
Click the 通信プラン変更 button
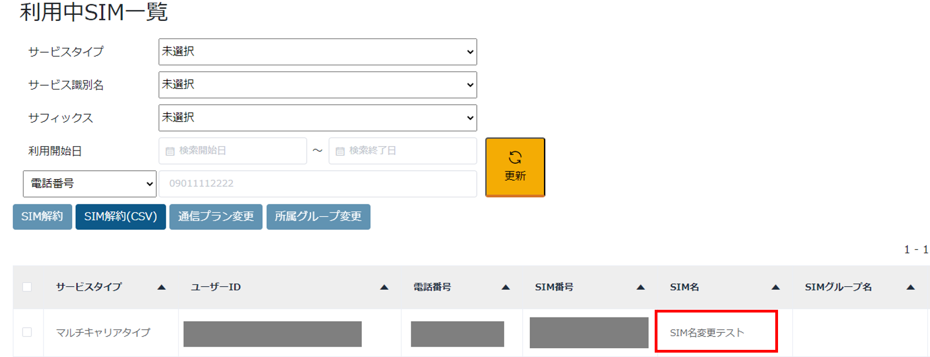tap(216, 216)
